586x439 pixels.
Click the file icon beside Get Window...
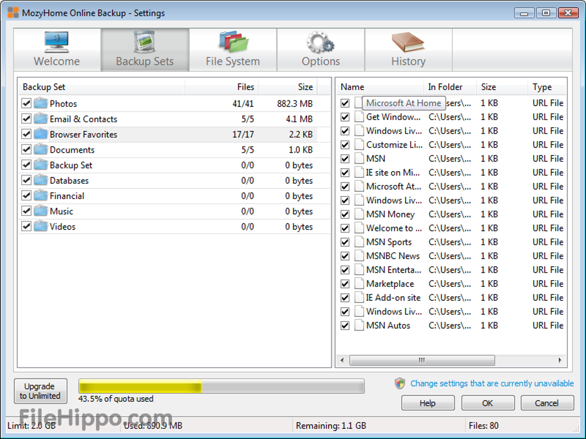coord(359,117)
